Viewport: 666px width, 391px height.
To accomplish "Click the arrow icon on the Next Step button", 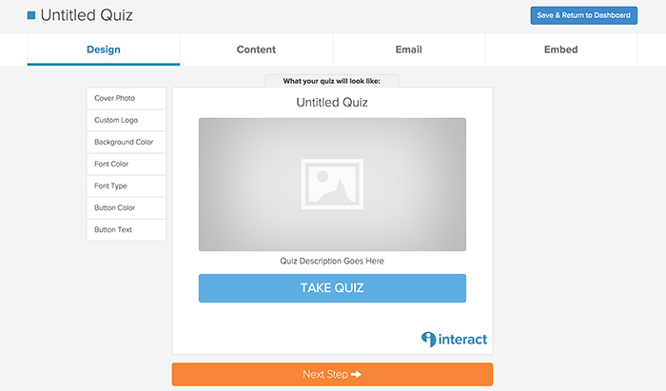I will (x=356, y=375).
